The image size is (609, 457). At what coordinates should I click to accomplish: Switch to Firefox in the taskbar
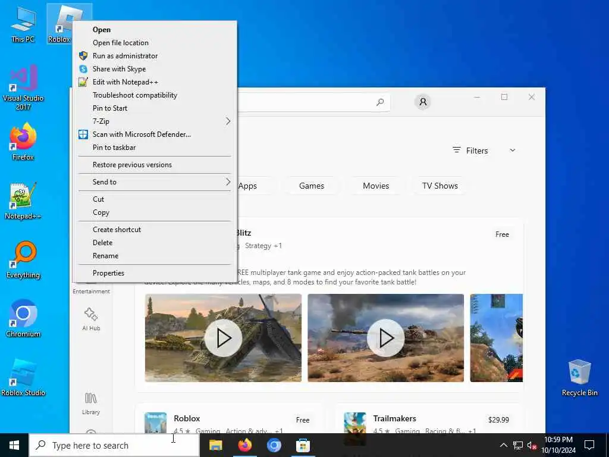(x=244, y=445)
